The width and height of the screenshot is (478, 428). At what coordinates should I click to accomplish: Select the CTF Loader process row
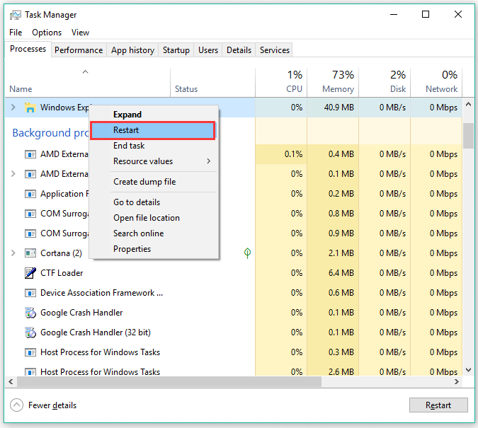coord(234,273)
